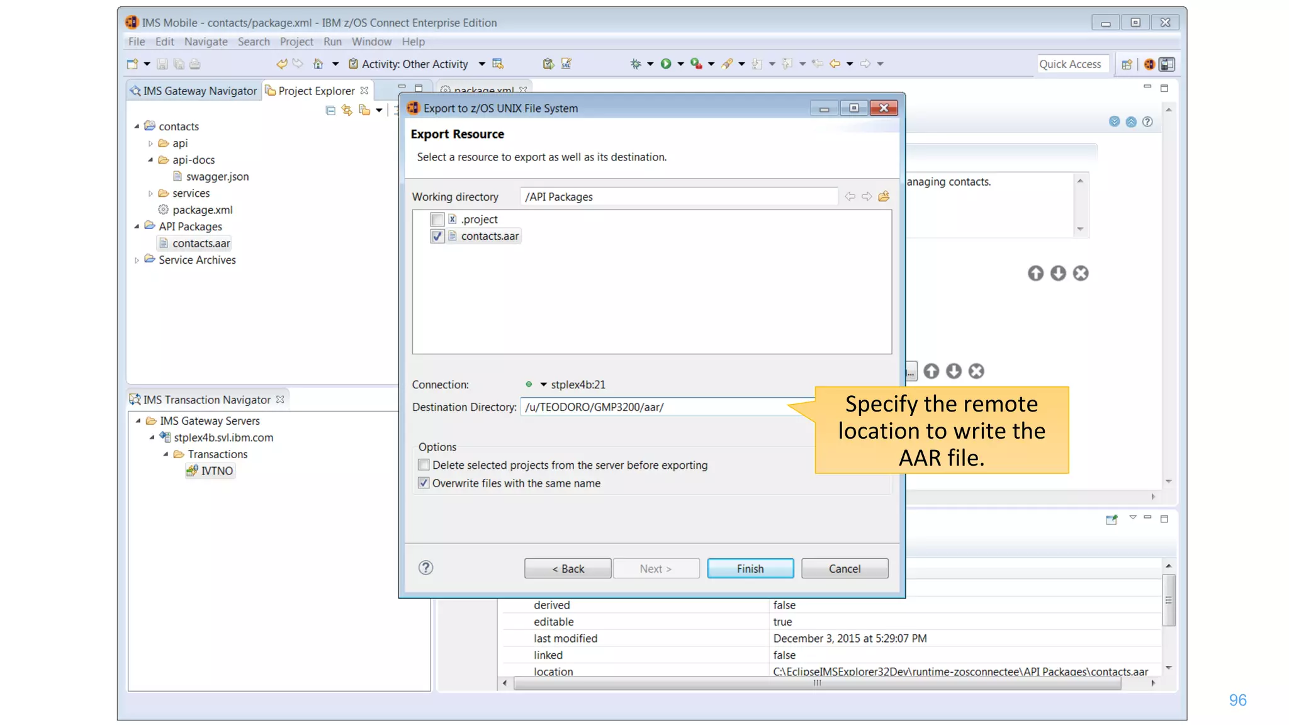Click Link with Editor in Project Explorer
The width and height of the screenshot is (1289, 725).
pos(347,110)
